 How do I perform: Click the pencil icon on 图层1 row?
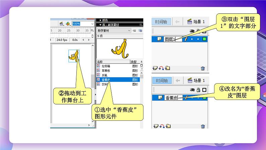pos(186,39)
